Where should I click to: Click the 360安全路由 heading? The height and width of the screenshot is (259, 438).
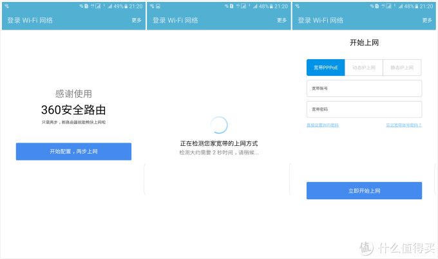coord(73,110)
